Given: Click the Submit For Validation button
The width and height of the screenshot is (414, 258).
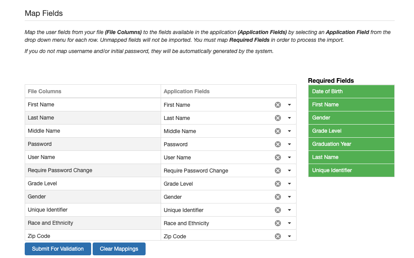Looking at the screenshot, I should 58,249.
